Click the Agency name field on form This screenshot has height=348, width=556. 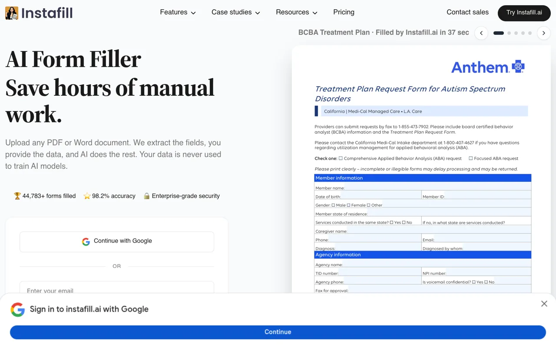(x=423, y=263)
